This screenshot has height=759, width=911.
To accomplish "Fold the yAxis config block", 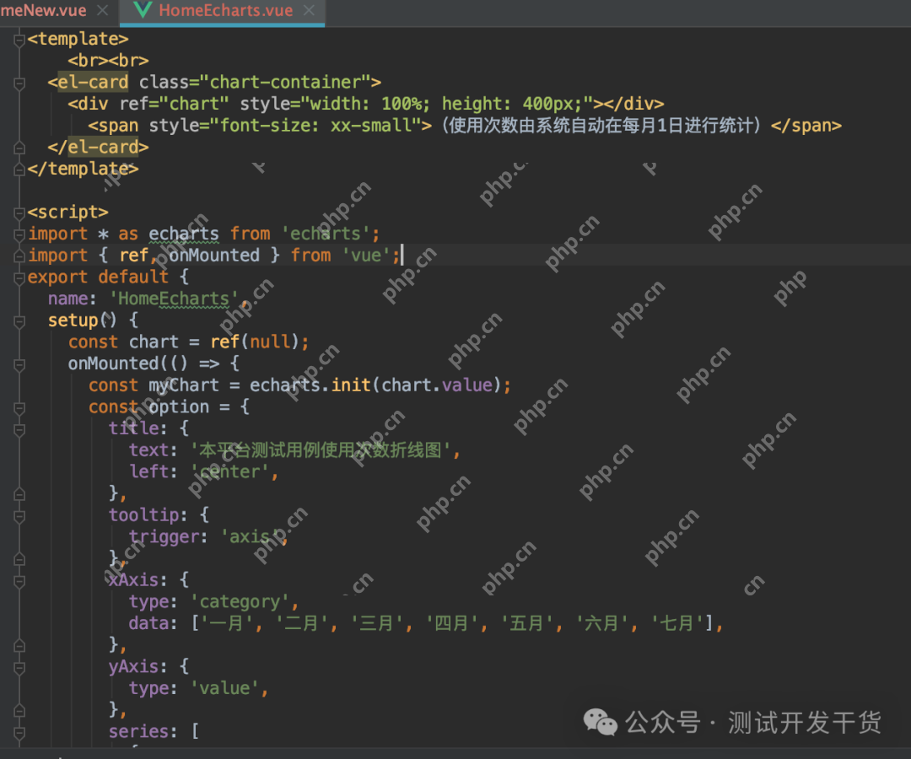I will pyautogui.click(x=19, y=667).
